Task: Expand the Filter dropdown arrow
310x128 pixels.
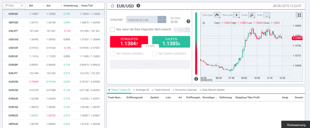Action: (22, 6)
